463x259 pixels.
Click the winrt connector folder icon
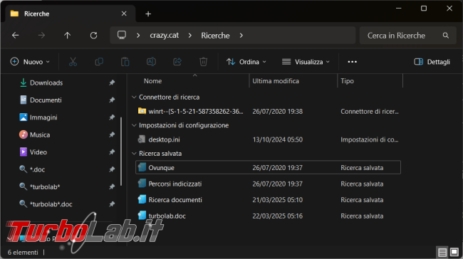[x=142, y=111]
